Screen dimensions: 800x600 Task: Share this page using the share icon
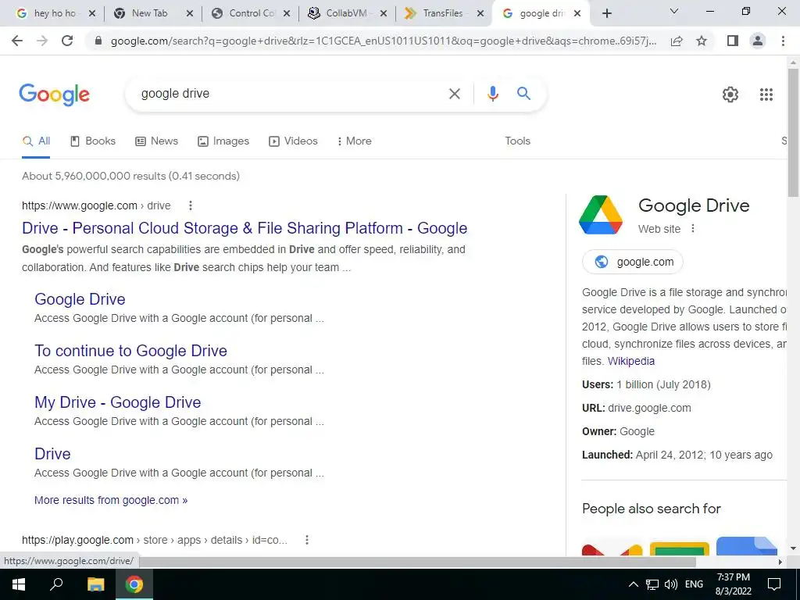click(677, 41)
